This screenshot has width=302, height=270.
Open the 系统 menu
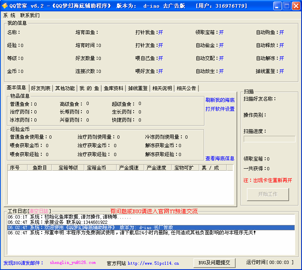pos(9,15)
